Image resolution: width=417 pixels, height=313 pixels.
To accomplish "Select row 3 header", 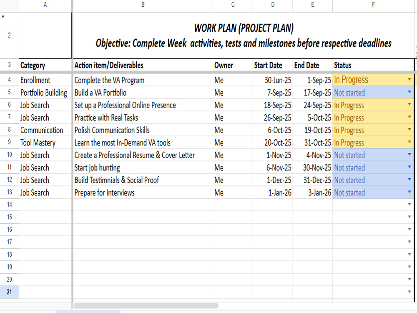I will click(9, 65).
